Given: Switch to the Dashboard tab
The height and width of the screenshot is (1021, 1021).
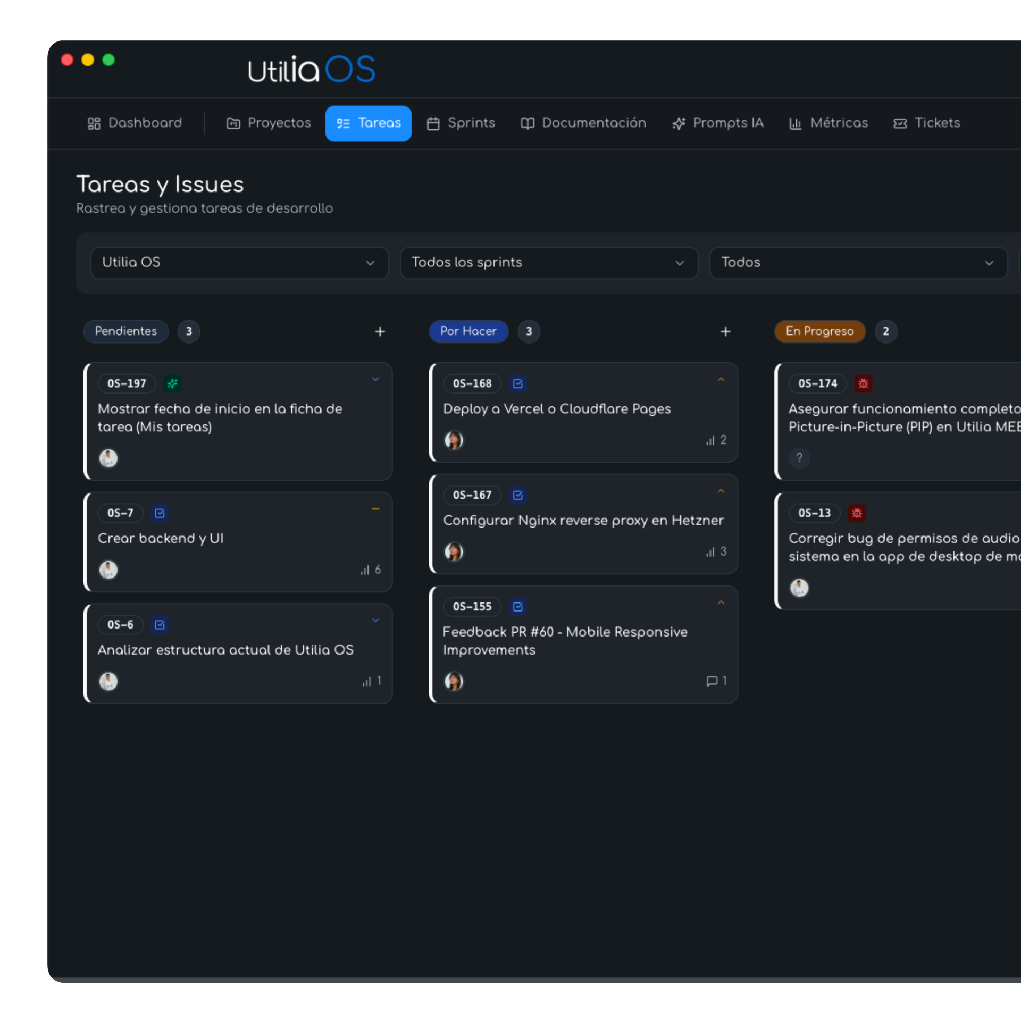Looking at the screenshot, I should [135, 123].
